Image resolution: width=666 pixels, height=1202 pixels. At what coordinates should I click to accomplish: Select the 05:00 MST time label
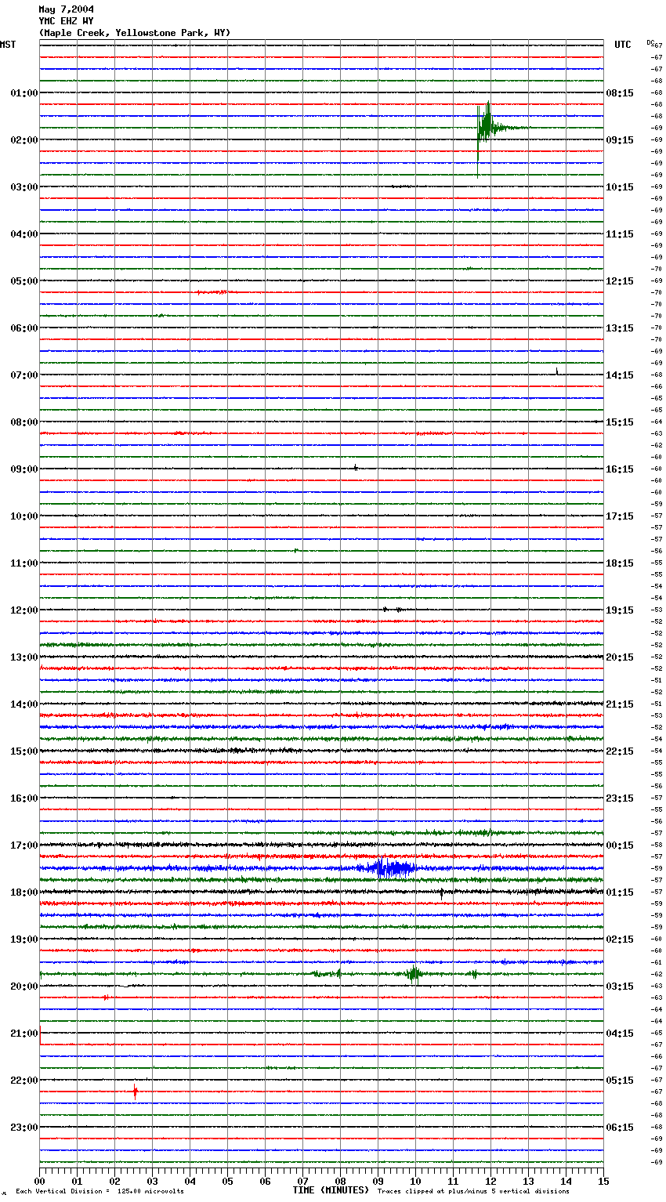coord(24,281)
